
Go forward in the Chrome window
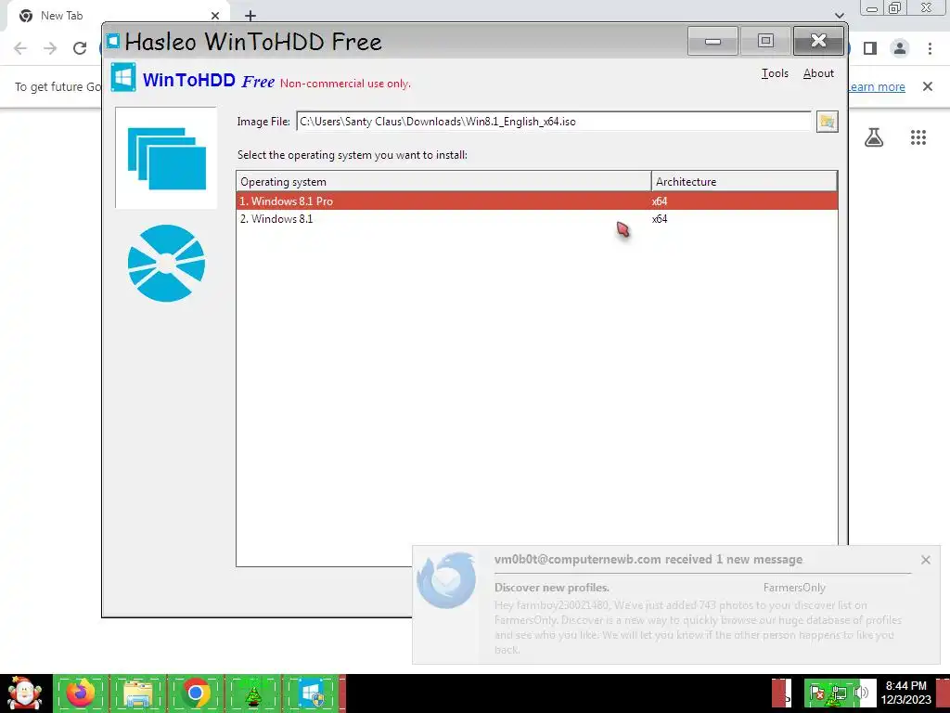pyautogui.click(x=50, y=48)
